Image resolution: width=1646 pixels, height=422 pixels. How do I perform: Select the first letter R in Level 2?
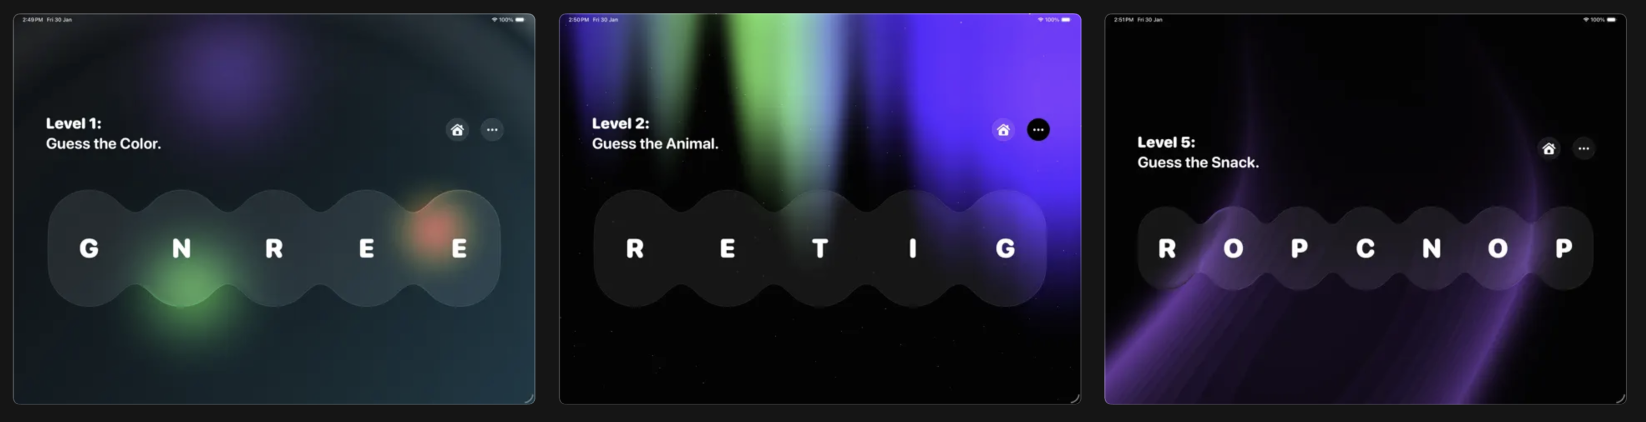tap(635, 248)
